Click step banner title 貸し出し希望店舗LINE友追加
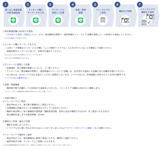This screenshot has width=162, height=150. point(13,11)
